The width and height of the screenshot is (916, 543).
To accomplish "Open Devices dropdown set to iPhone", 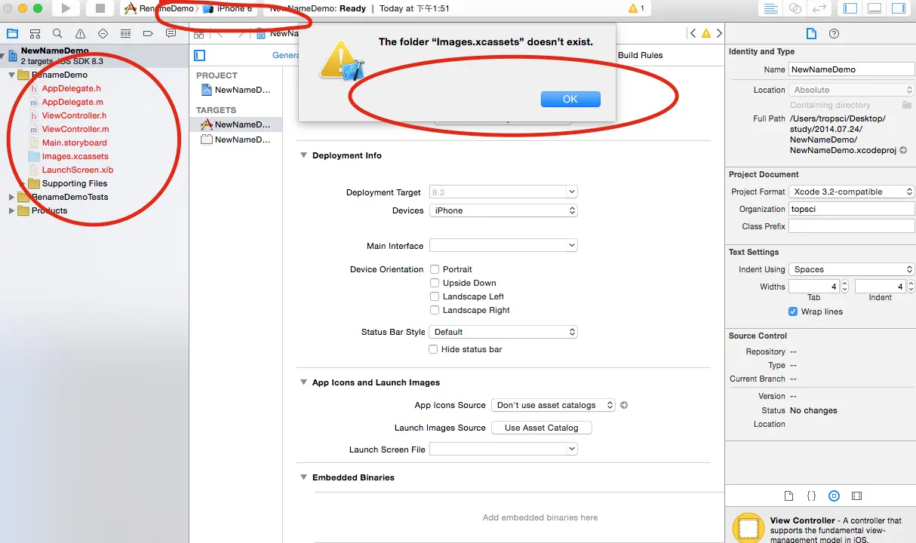I will 503,210.
